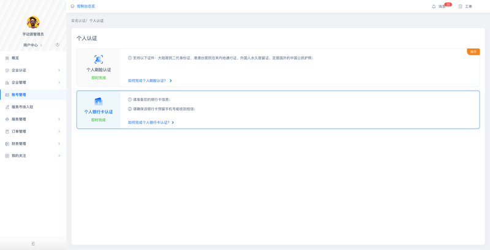Click the user avatar photo
The image size is (490, 250).
[x=33, y=23]
